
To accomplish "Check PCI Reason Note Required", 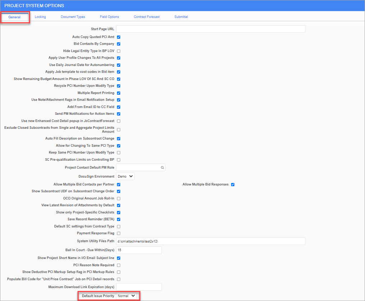I will (x=119, y=265).
